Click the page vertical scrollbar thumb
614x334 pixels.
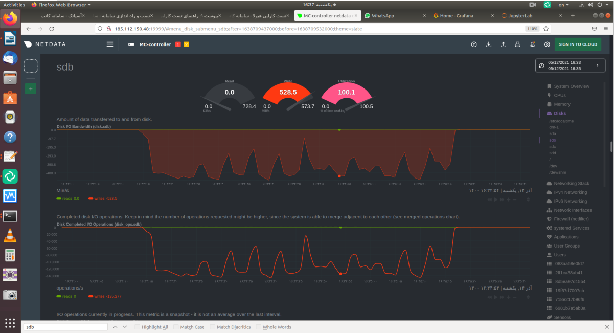[611, 147]
